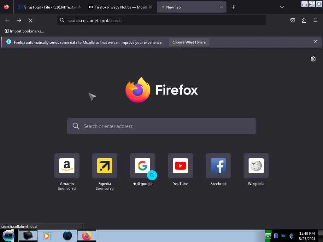Screen dimensions: 323x242
Task: Open new tab personalize gear icon
Action: point(313,59)
